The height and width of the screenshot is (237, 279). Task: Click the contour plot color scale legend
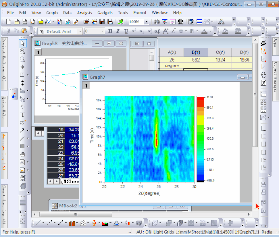pyautogui.click(x=200, y=138)
